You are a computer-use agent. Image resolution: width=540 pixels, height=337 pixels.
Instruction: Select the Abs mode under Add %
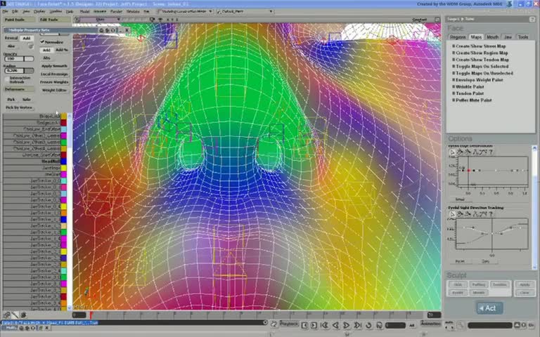point(46,58)
